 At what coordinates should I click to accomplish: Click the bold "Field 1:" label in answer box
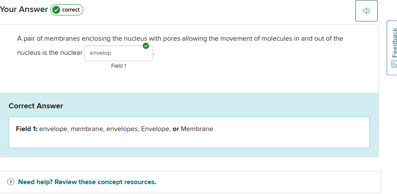tap(27, 129)
